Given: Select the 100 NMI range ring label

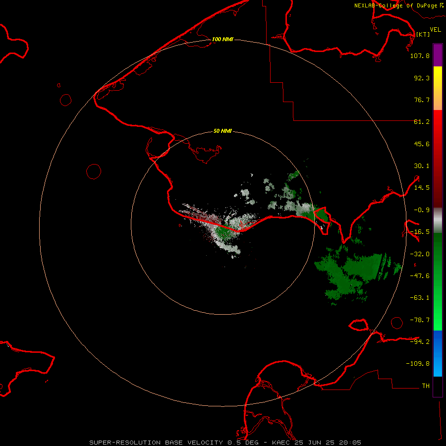Looking at the screenshot, I should [x=223, y=39].
